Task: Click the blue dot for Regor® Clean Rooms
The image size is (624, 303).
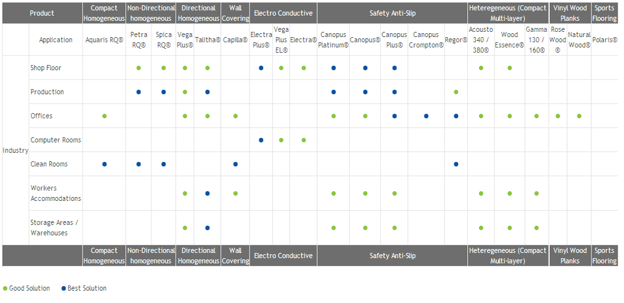Action: pos(456,164)
